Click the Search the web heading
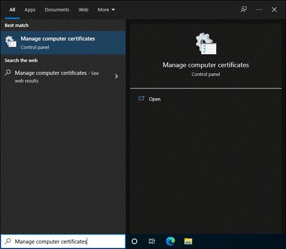 tap(21, 61)
